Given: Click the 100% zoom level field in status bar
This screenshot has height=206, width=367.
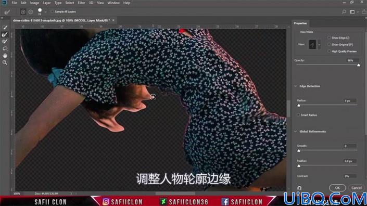Looking at the screenshot, I should tap(17, 194).
